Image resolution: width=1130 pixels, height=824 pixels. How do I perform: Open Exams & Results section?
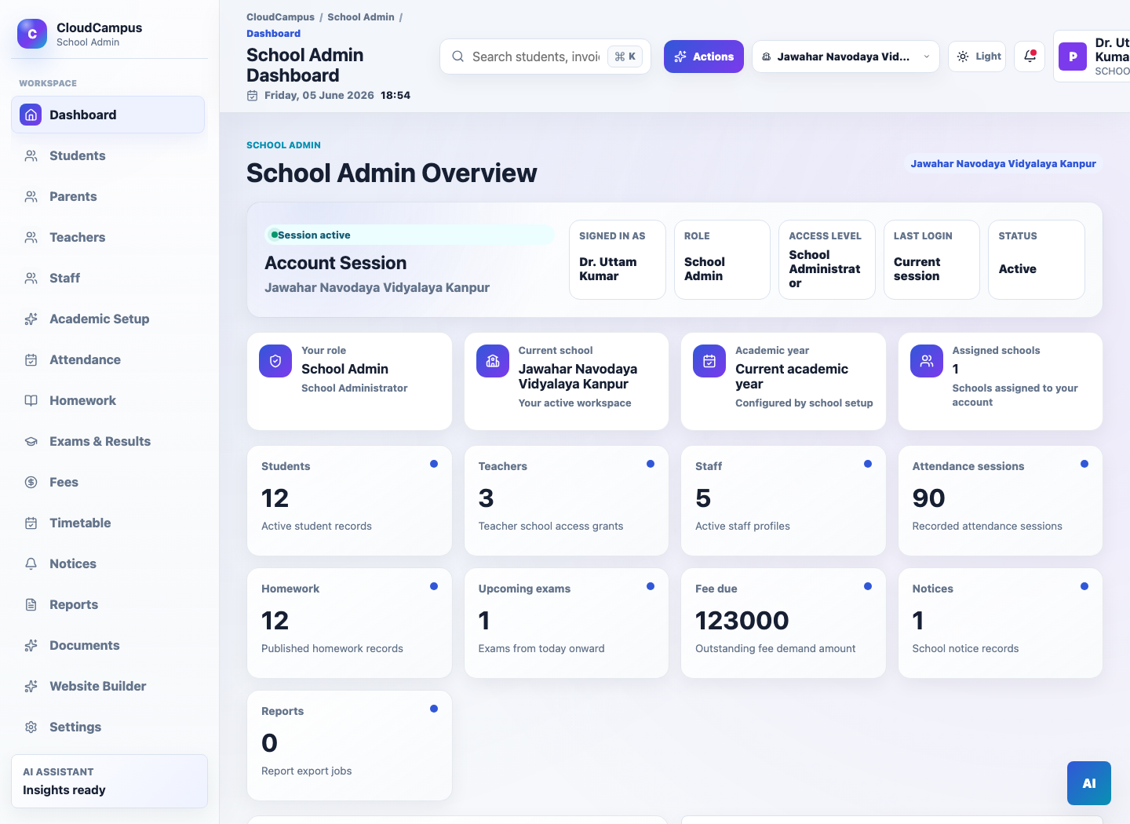108,441
